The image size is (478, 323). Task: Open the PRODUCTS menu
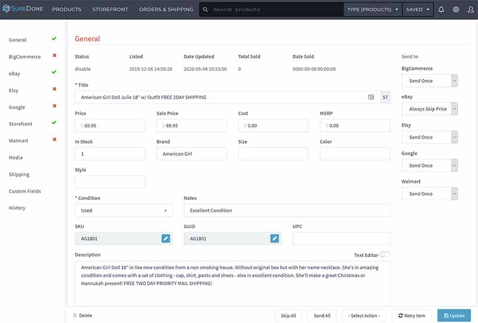[x=67, y=10]
